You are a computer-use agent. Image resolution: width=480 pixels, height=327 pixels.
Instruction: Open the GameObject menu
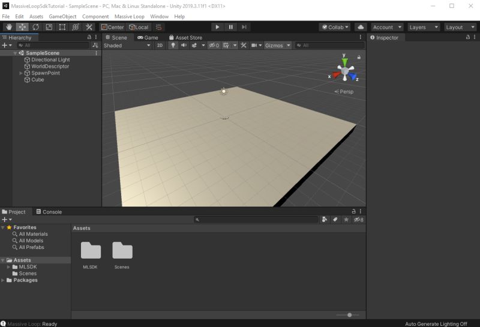click(x=62, y=17)
